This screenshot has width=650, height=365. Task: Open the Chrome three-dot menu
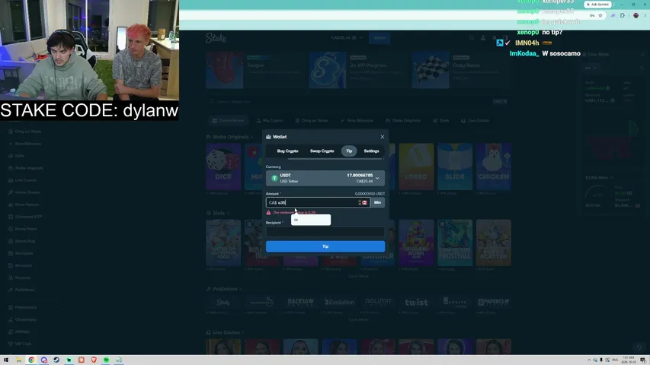[645, 15]
